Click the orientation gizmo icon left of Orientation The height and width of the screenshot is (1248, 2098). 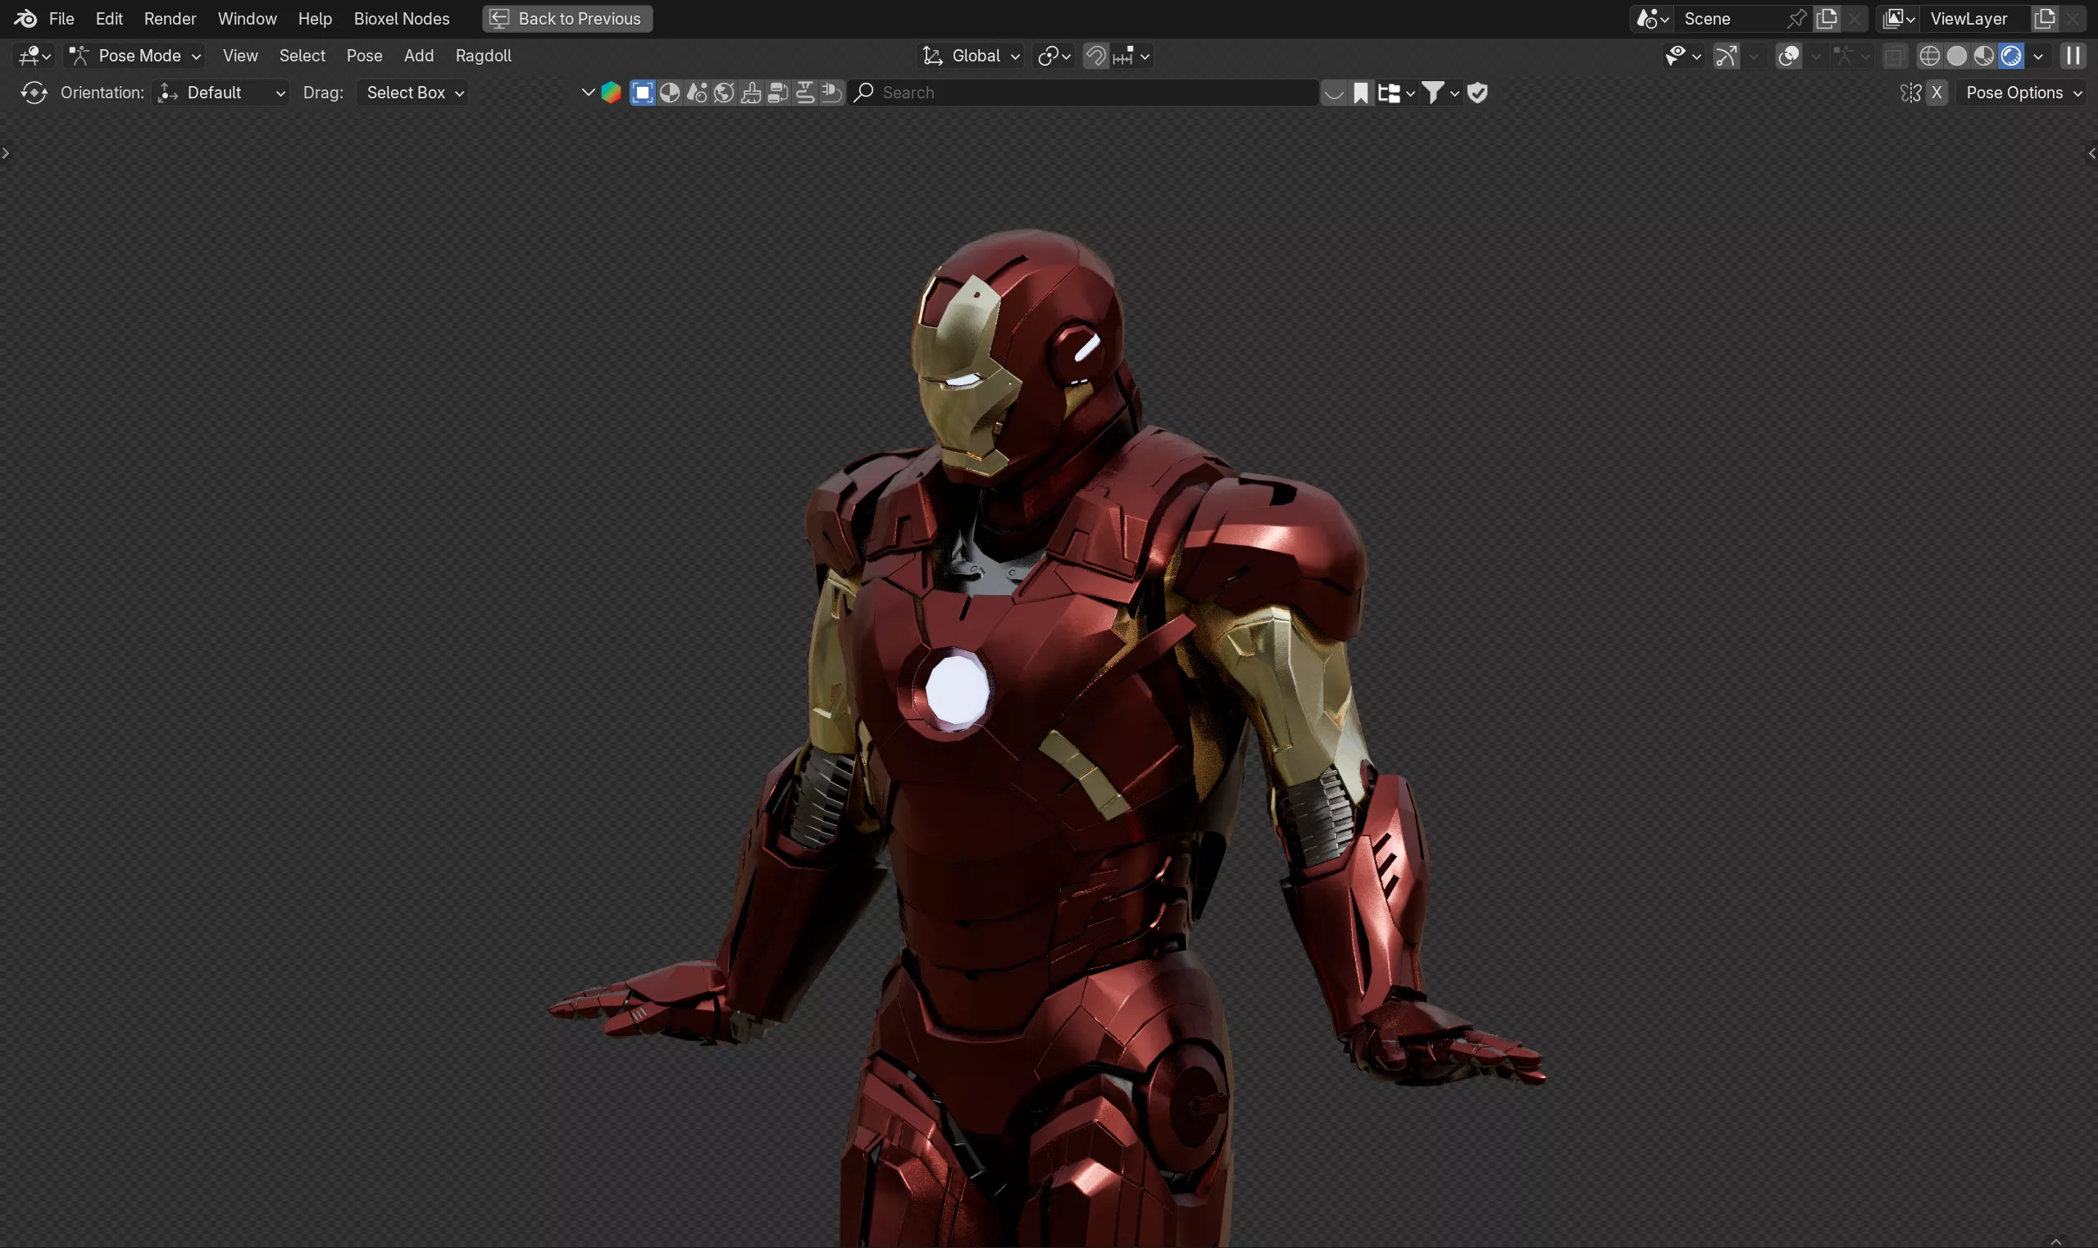pyautogui.click(x=34, y=93)
